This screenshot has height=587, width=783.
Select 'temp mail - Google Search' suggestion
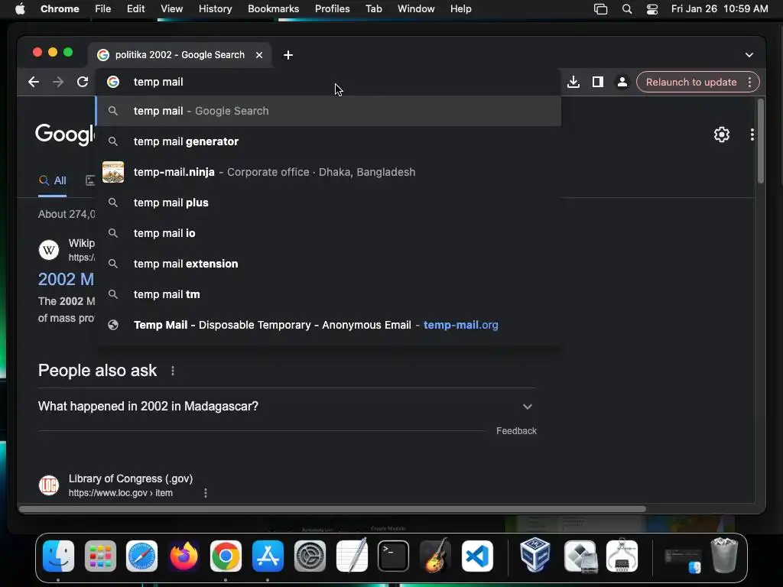[329, 111]
